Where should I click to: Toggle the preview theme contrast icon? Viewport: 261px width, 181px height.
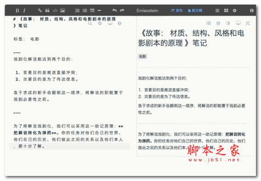coord(228,23)
